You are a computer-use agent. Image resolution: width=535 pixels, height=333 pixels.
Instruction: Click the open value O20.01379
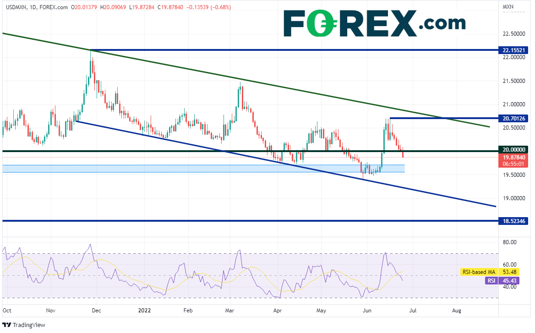(x=84, y=7)
